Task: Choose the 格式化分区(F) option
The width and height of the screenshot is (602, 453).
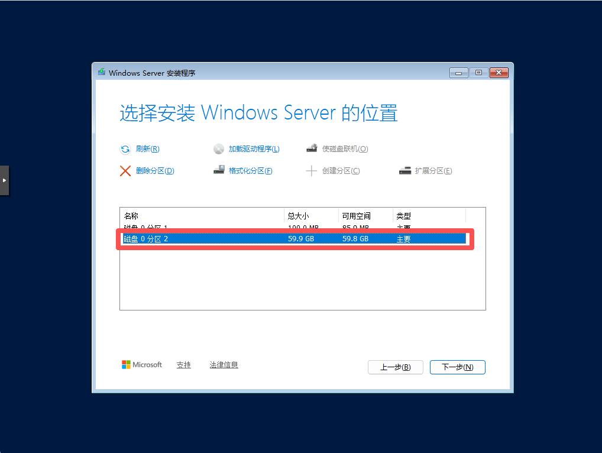Action: tap(250, 171)
